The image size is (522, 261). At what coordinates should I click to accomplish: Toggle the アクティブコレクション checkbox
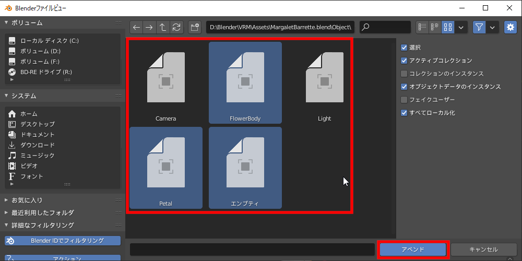point(404,61)
